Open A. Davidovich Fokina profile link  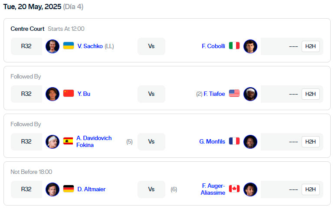pos(94,141)
